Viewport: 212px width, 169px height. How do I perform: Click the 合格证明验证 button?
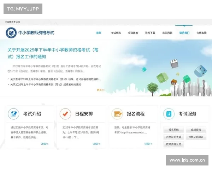pos(196,137)
